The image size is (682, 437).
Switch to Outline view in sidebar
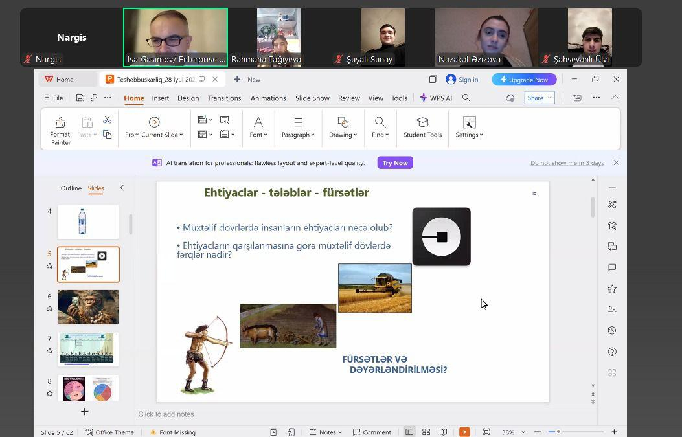71,188
